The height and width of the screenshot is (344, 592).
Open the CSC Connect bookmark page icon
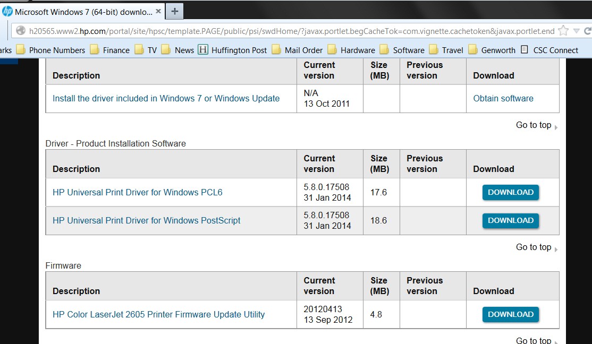point(524,49)
